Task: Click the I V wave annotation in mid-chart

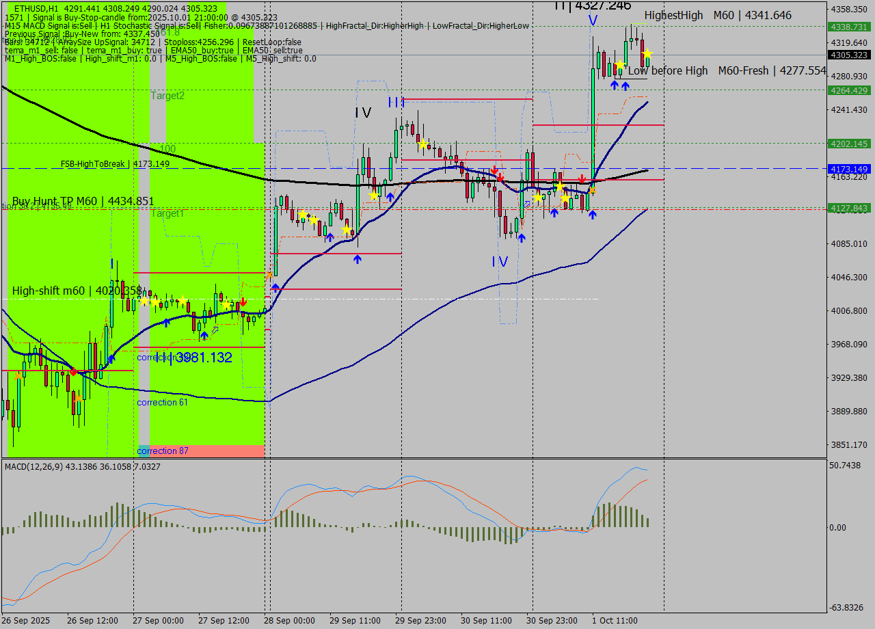Action: pos(499,260)
